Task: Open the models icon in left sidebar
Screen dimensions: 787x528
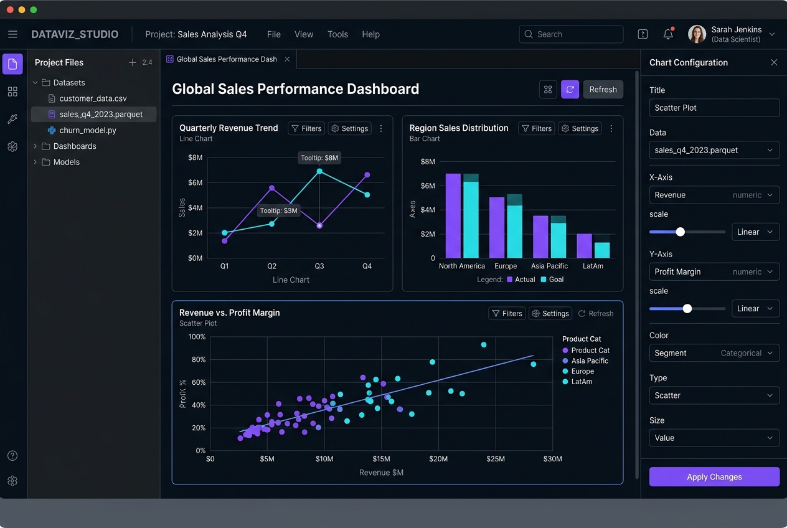Action: pos(12,146)
